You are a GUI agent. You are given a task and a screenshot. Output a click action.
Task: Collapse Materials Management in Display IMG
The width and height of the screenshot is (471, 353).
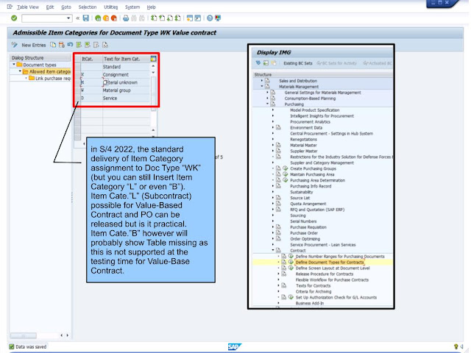tap(262, 87)
